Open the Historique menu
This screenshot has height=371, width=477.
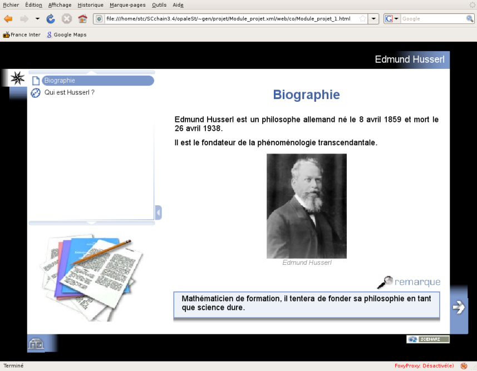click(x=90, y=5)
